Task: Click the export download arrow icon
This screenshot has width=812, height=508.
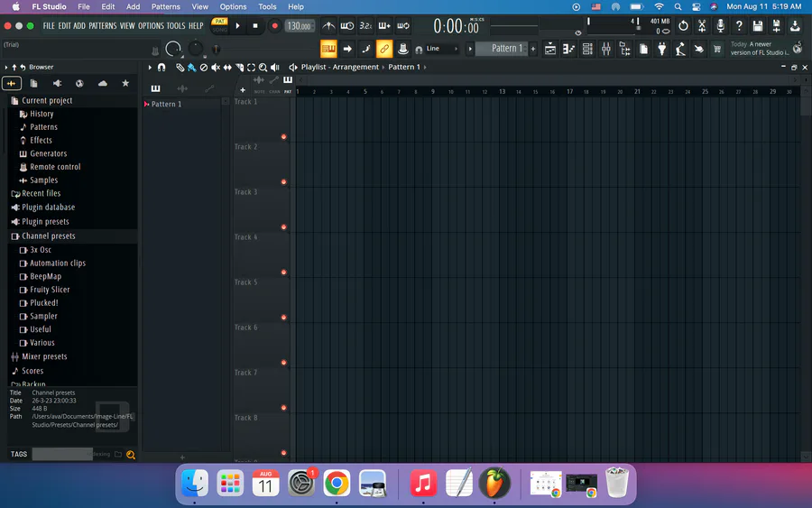Action: 795,26
